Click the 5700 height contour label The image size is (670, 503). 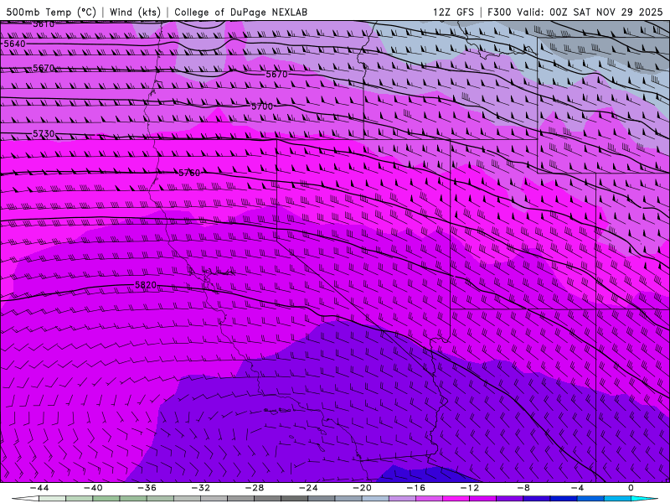coord(262,106)
